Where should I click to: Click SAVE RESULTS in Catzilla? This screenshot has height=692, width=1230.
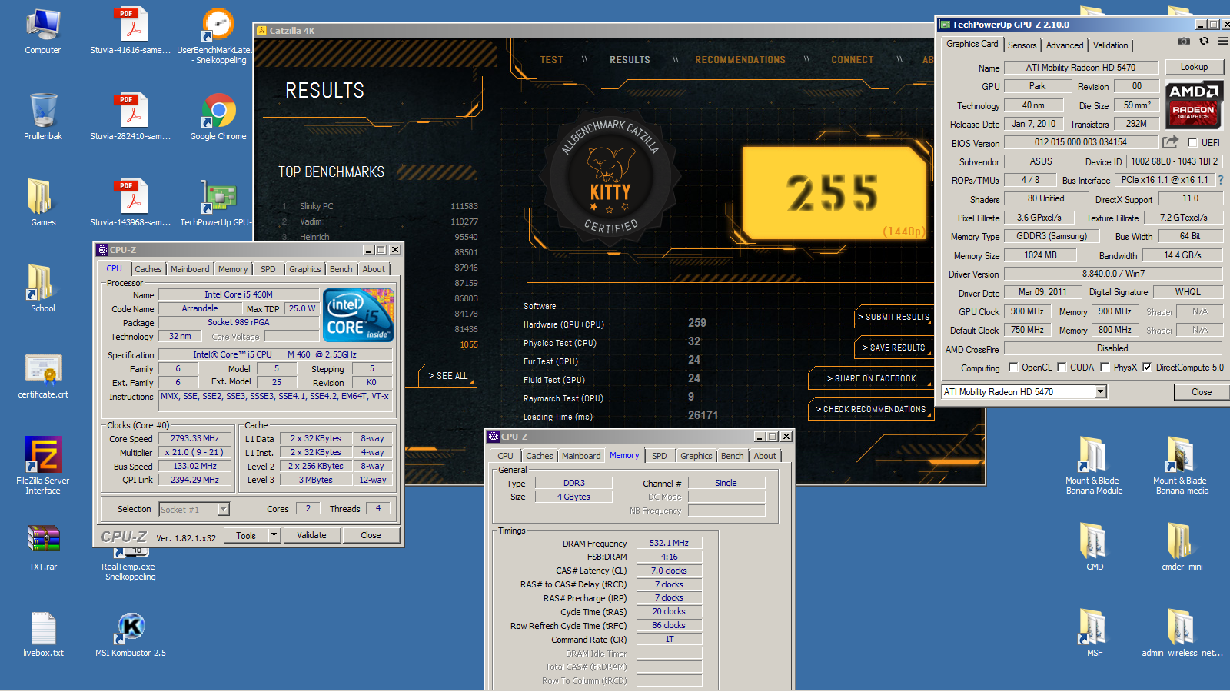coord(893,348)
